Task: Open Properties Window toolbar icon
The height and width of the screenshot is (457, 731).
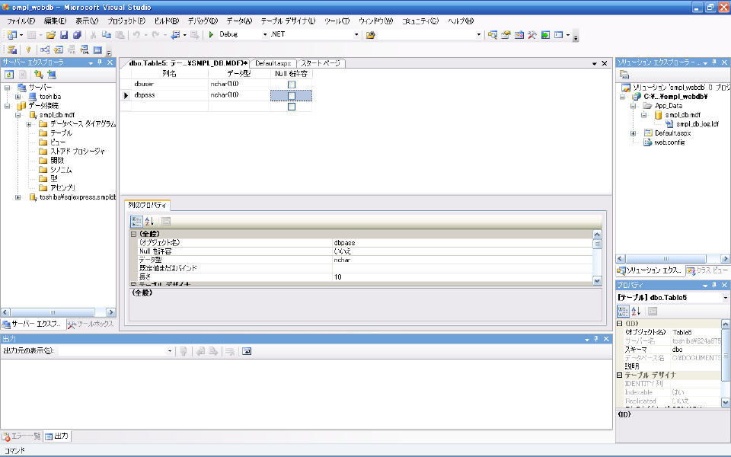Action: (x=506, y=35)
